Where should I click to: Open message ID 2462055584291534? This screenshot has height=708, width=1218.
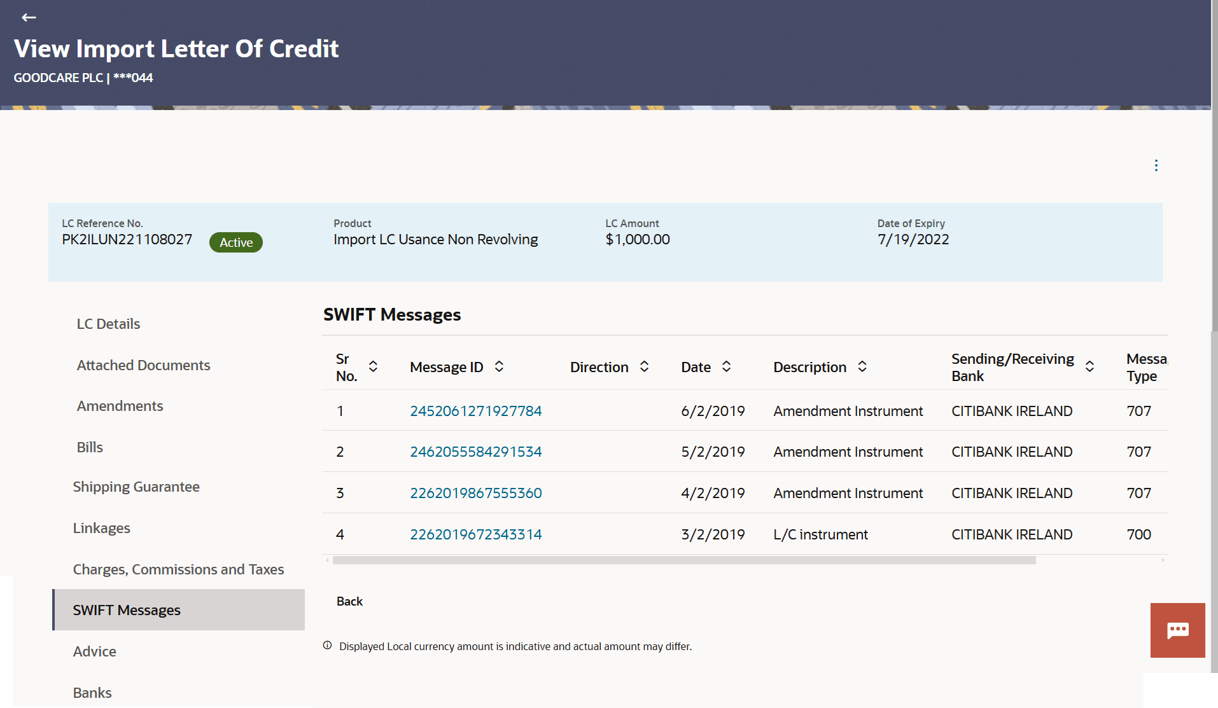(475, 452)
